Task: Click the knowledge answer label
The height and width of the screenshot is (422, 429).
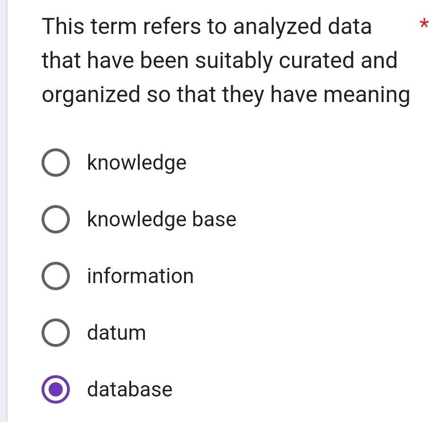Action: (136, 163)
